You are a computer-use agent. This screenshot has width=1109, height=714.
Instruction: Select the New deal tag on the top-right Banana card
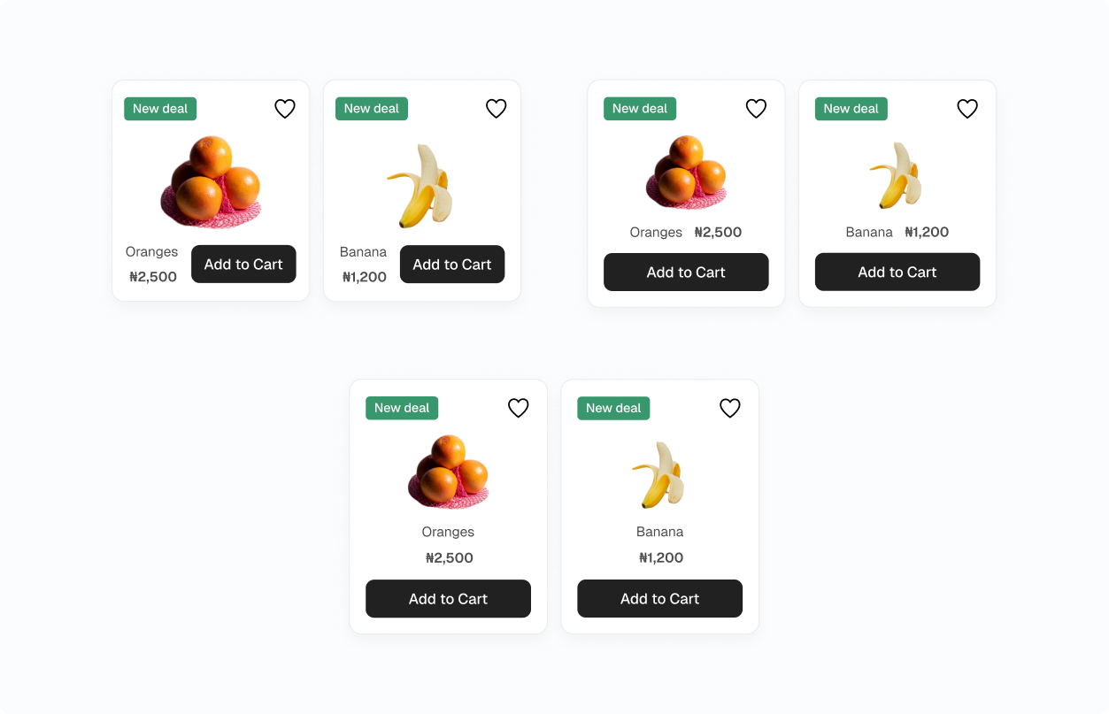point(851,109)
